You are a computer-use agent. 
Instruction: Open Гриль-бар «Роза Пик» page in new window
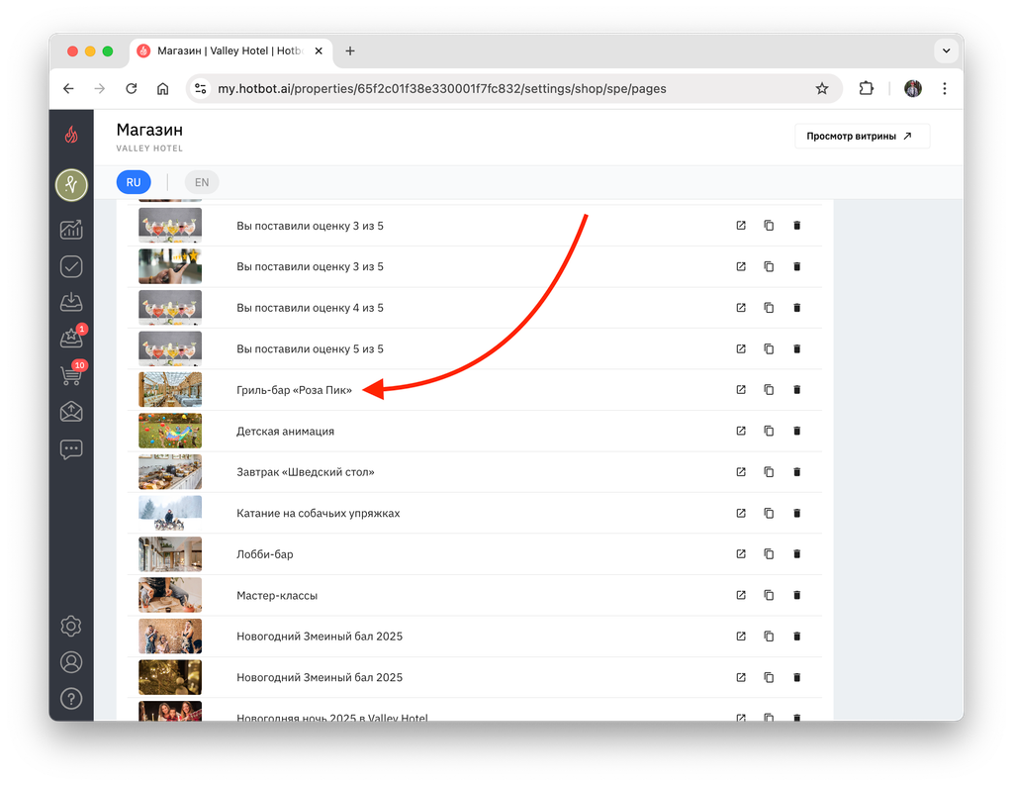[741, 390]
